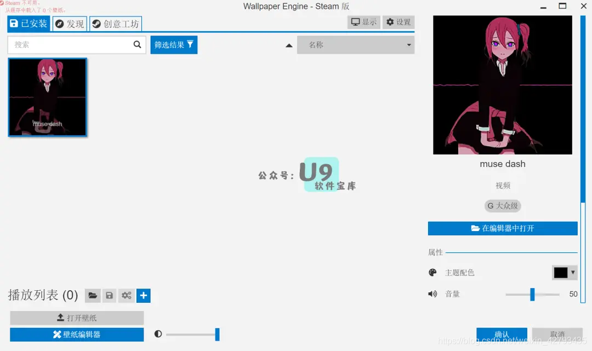Click the palette icon next to 主题配色
Image resolution: width=592 pixels, height=351 pixels.
(x=432, y=272)
